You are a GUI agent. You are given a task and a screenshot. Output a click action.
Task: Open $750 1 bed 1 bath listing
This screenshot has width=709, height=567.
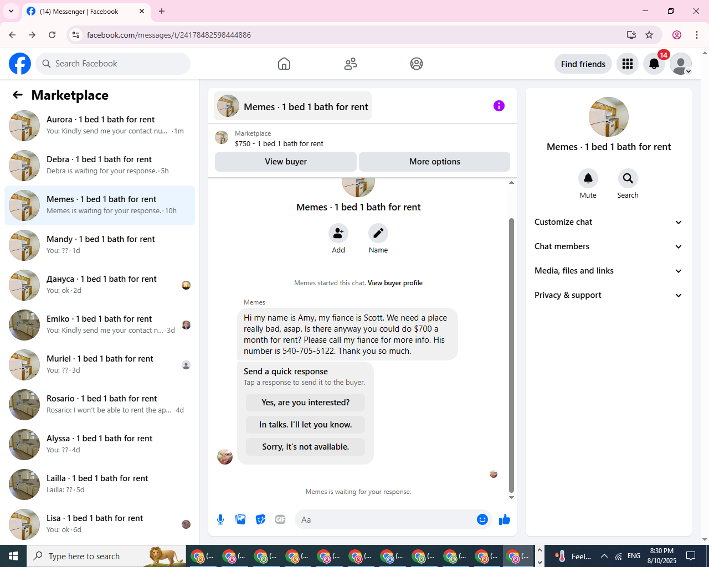pyautogui.click(x=279, y=143)
